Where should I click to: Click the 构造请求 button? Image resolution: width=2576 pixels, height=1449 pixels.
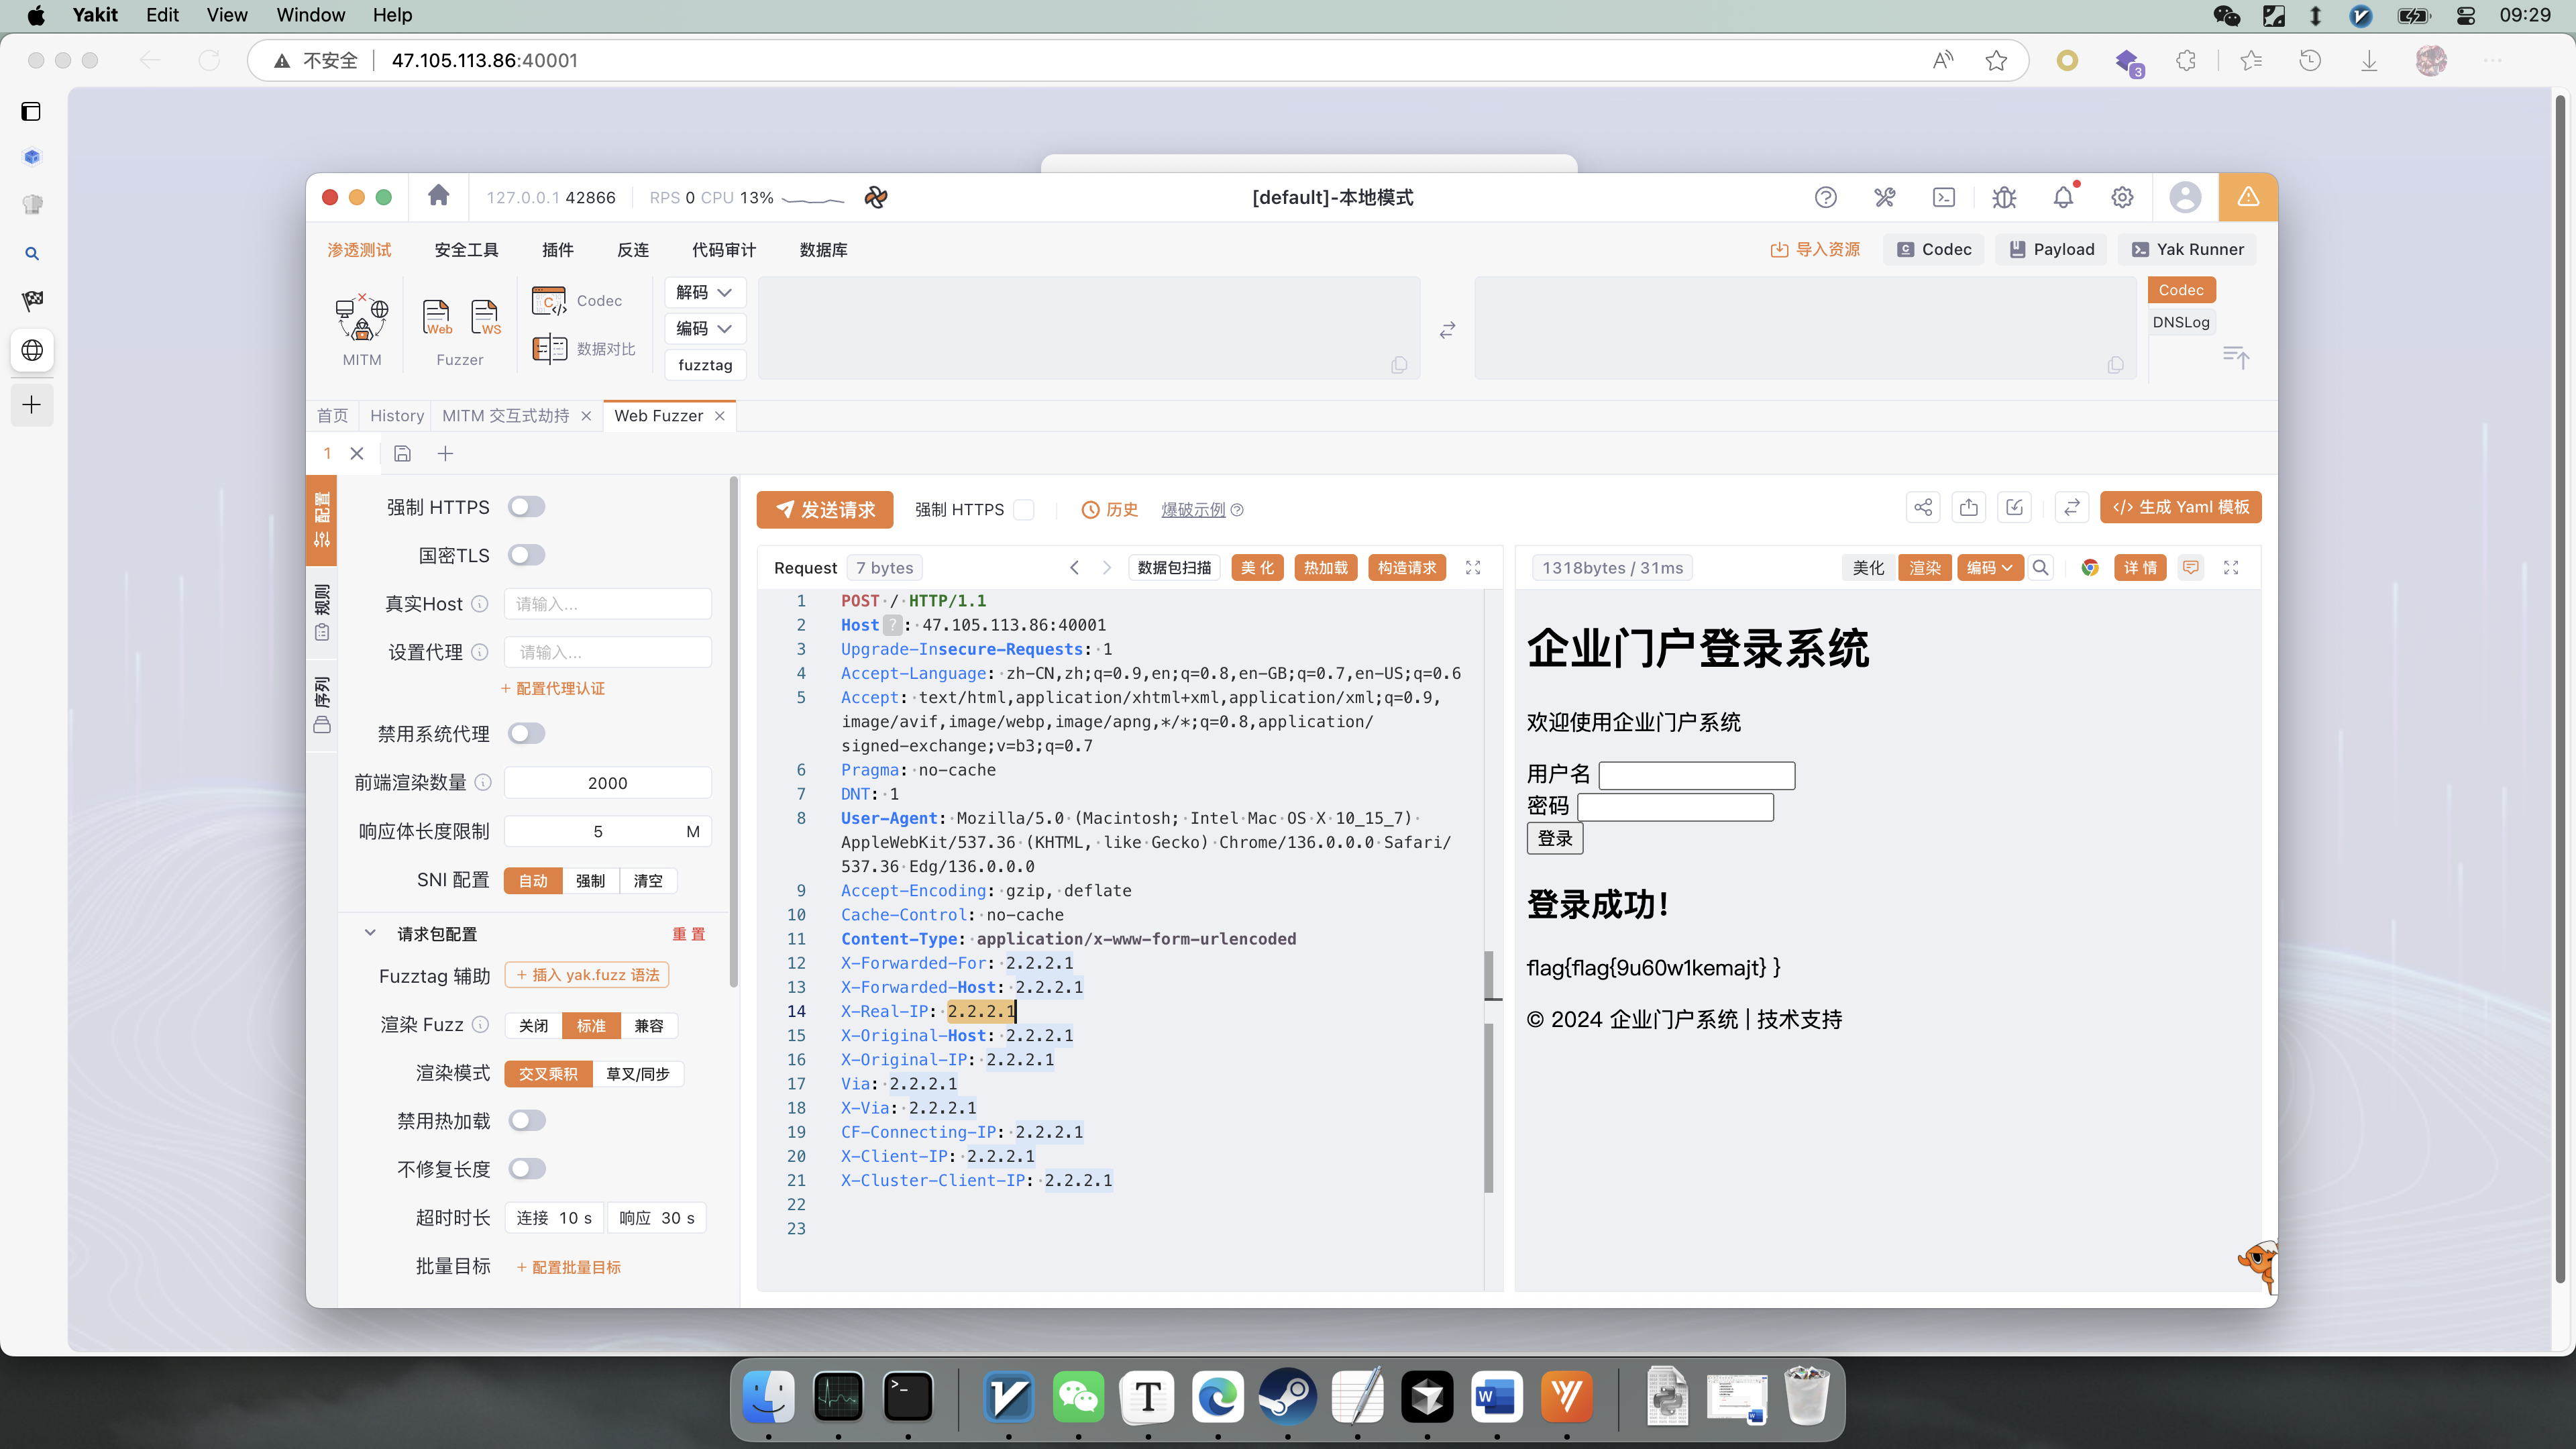click(x=1407, y=567)
